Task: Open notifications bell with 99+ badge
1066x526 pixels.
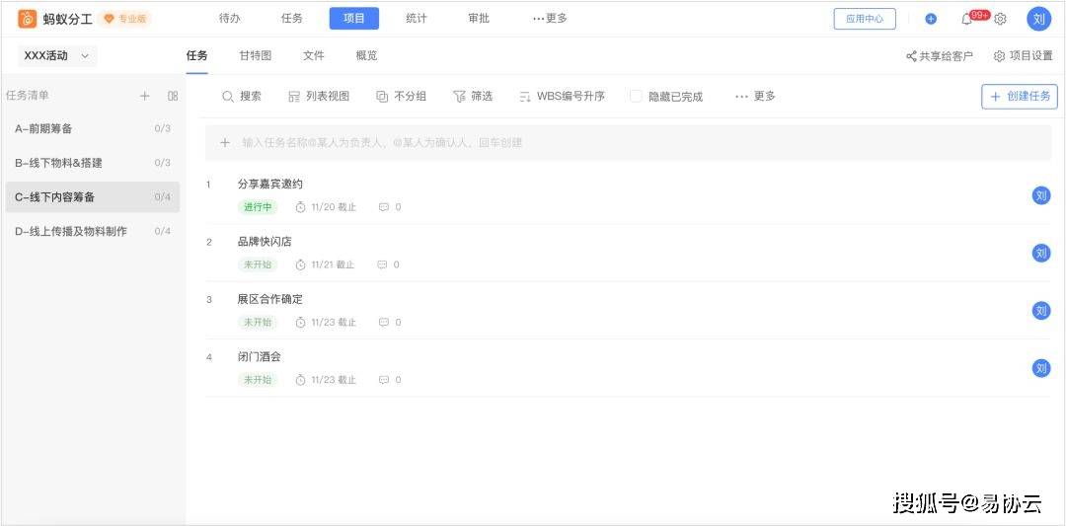Action: pyautogui.click(x=966, y=19)
